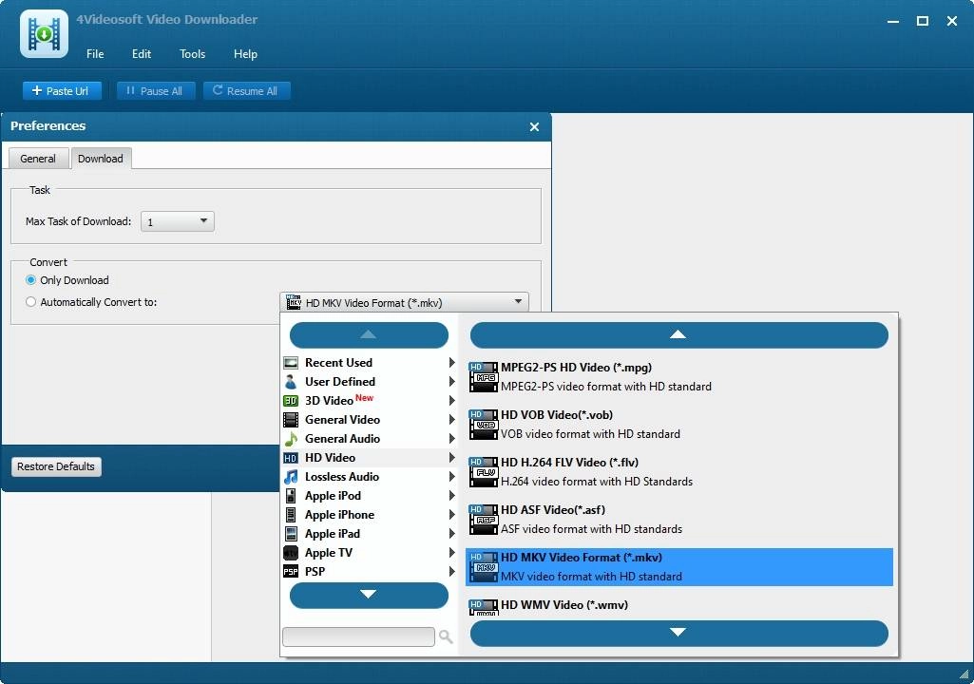This screenshot has width=974, height=684.
Task: Open the Help menu
Action: [x=245, y=54]
